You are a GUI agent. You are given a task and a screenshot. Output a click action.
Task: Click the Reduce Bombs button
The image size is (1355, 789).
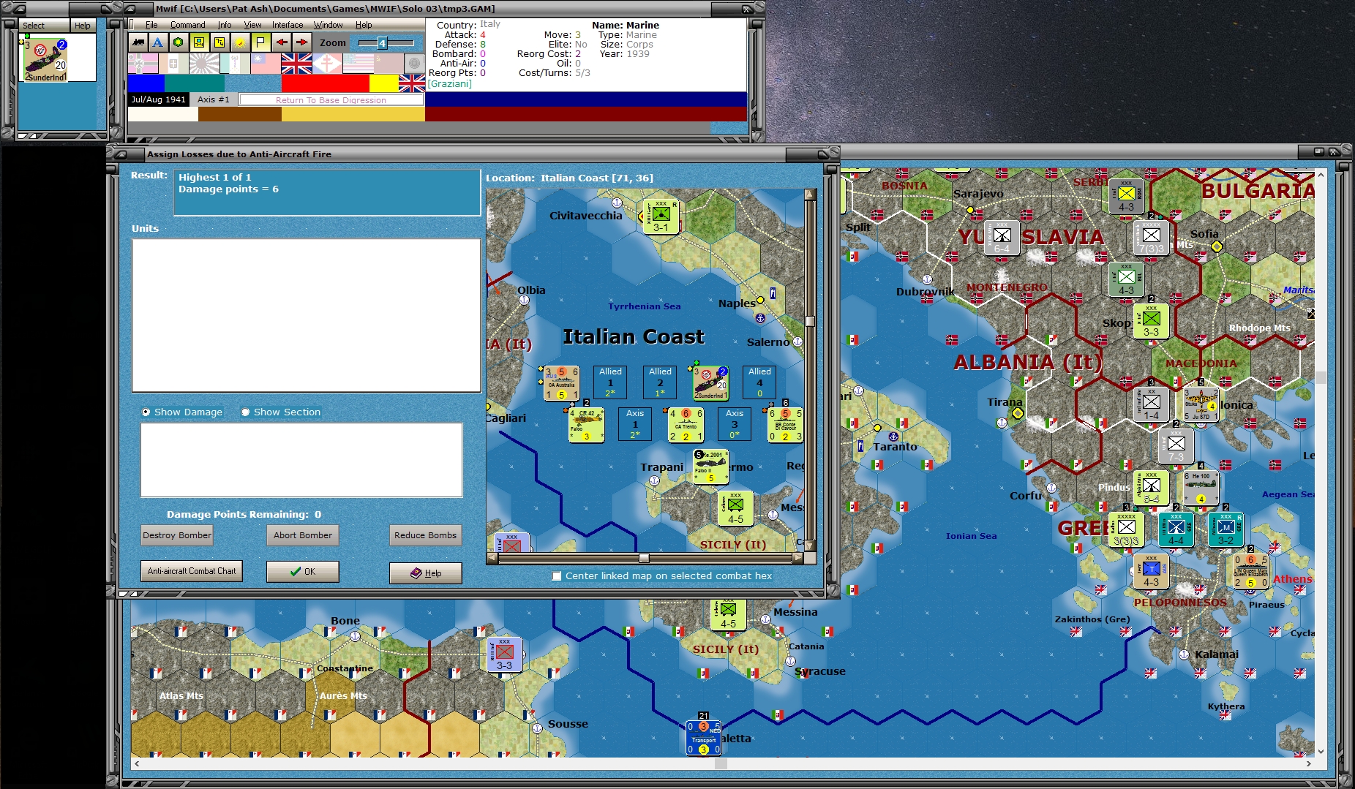tap(425, 535)
